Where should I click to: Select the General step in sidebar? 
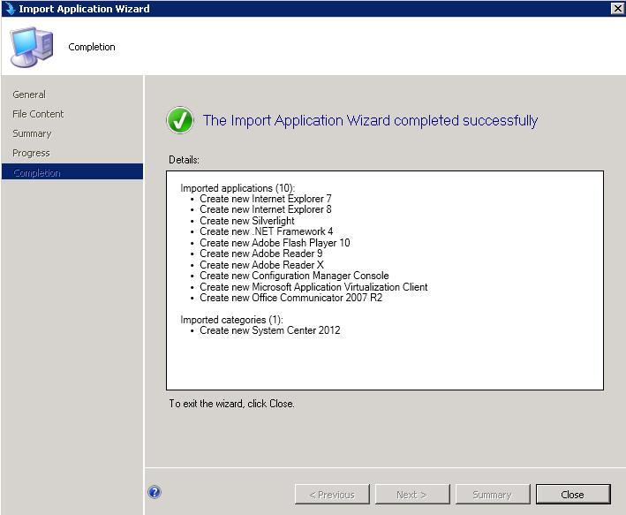pos(29,95)
